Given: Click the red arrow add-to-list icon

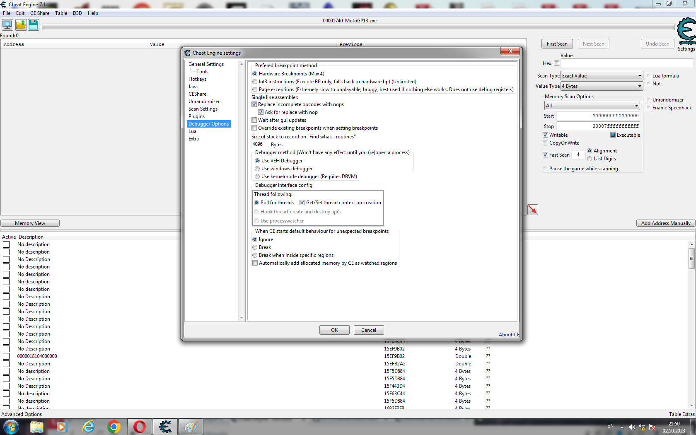Looking at the screenshot, I should [532, 210].
